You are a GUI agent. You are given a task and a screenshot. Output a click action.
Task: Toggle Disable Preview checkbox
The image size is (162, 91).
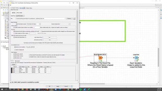[x=30, y=57]
